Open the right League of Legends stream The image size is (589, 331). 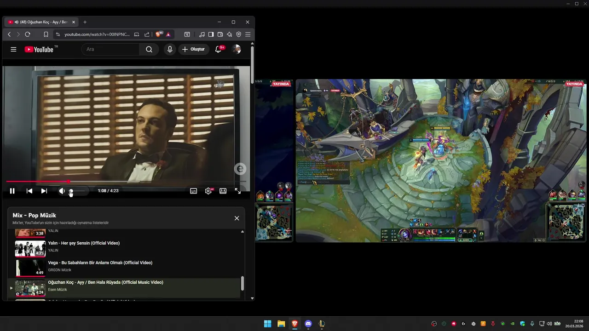click(x=441, y=160)
